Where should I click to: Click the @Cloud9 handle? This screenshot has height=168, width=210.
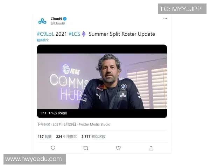pos(58,23)
